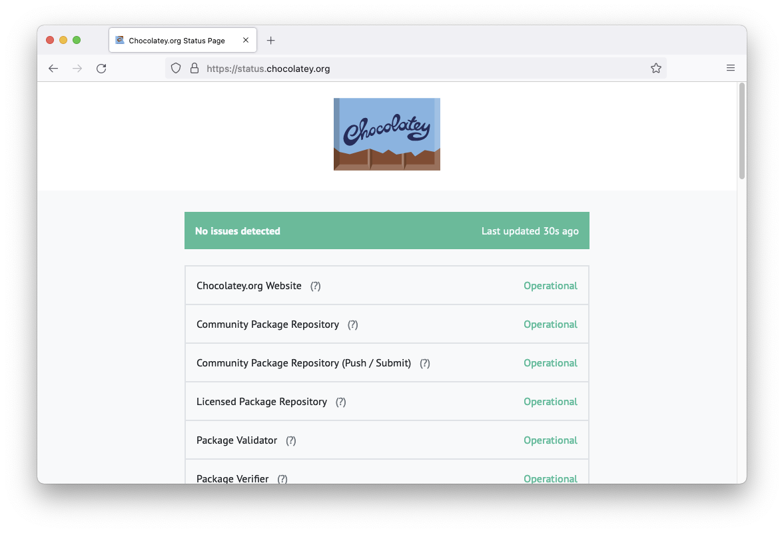
Task: Bookmark the page with the star icon
Action: click(x=655, y=68)
